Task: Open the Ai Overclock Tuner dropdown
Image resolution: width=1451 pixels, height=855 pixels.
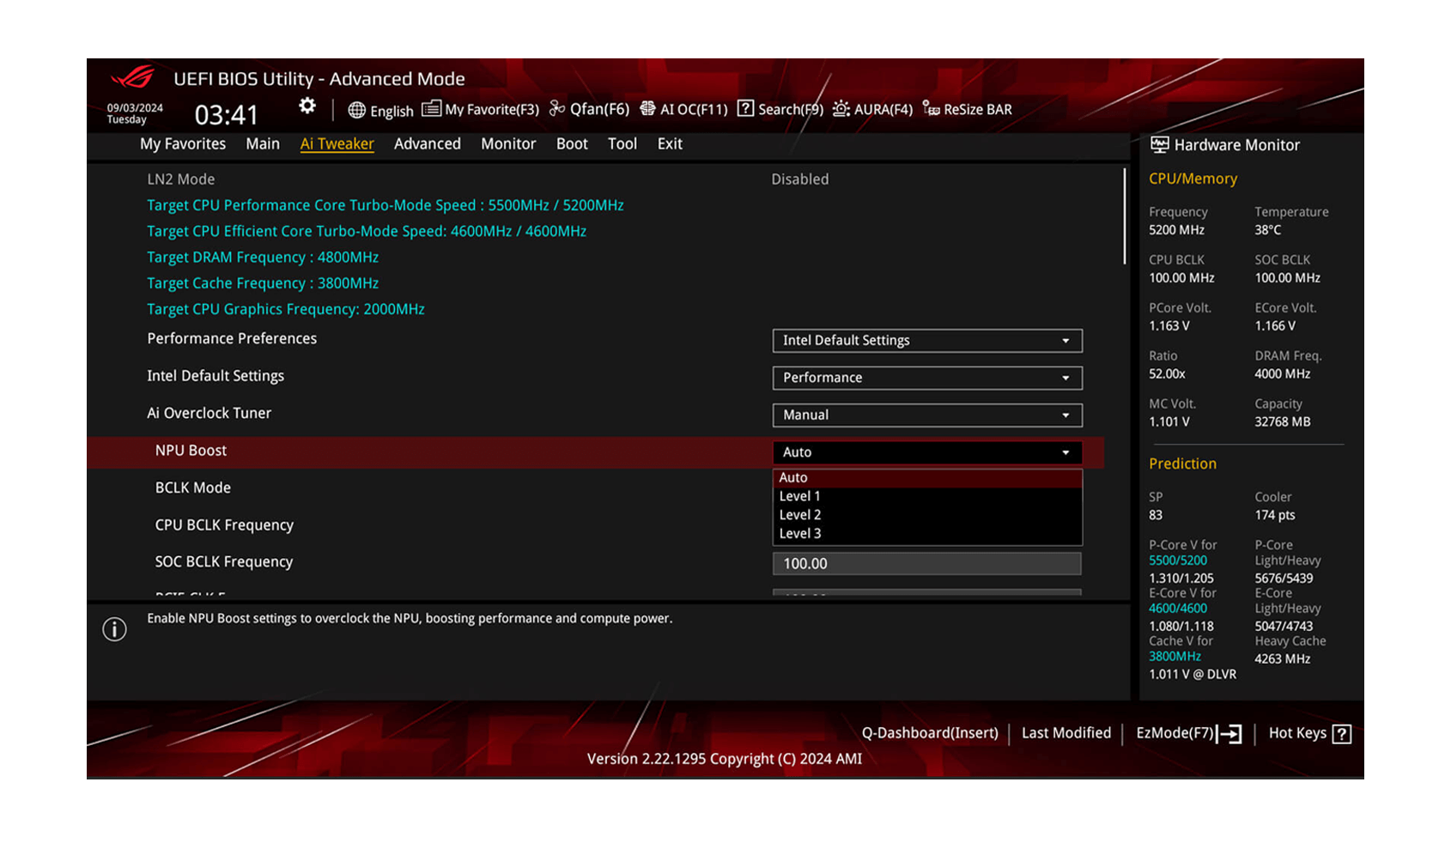Action: pos(926,415)
